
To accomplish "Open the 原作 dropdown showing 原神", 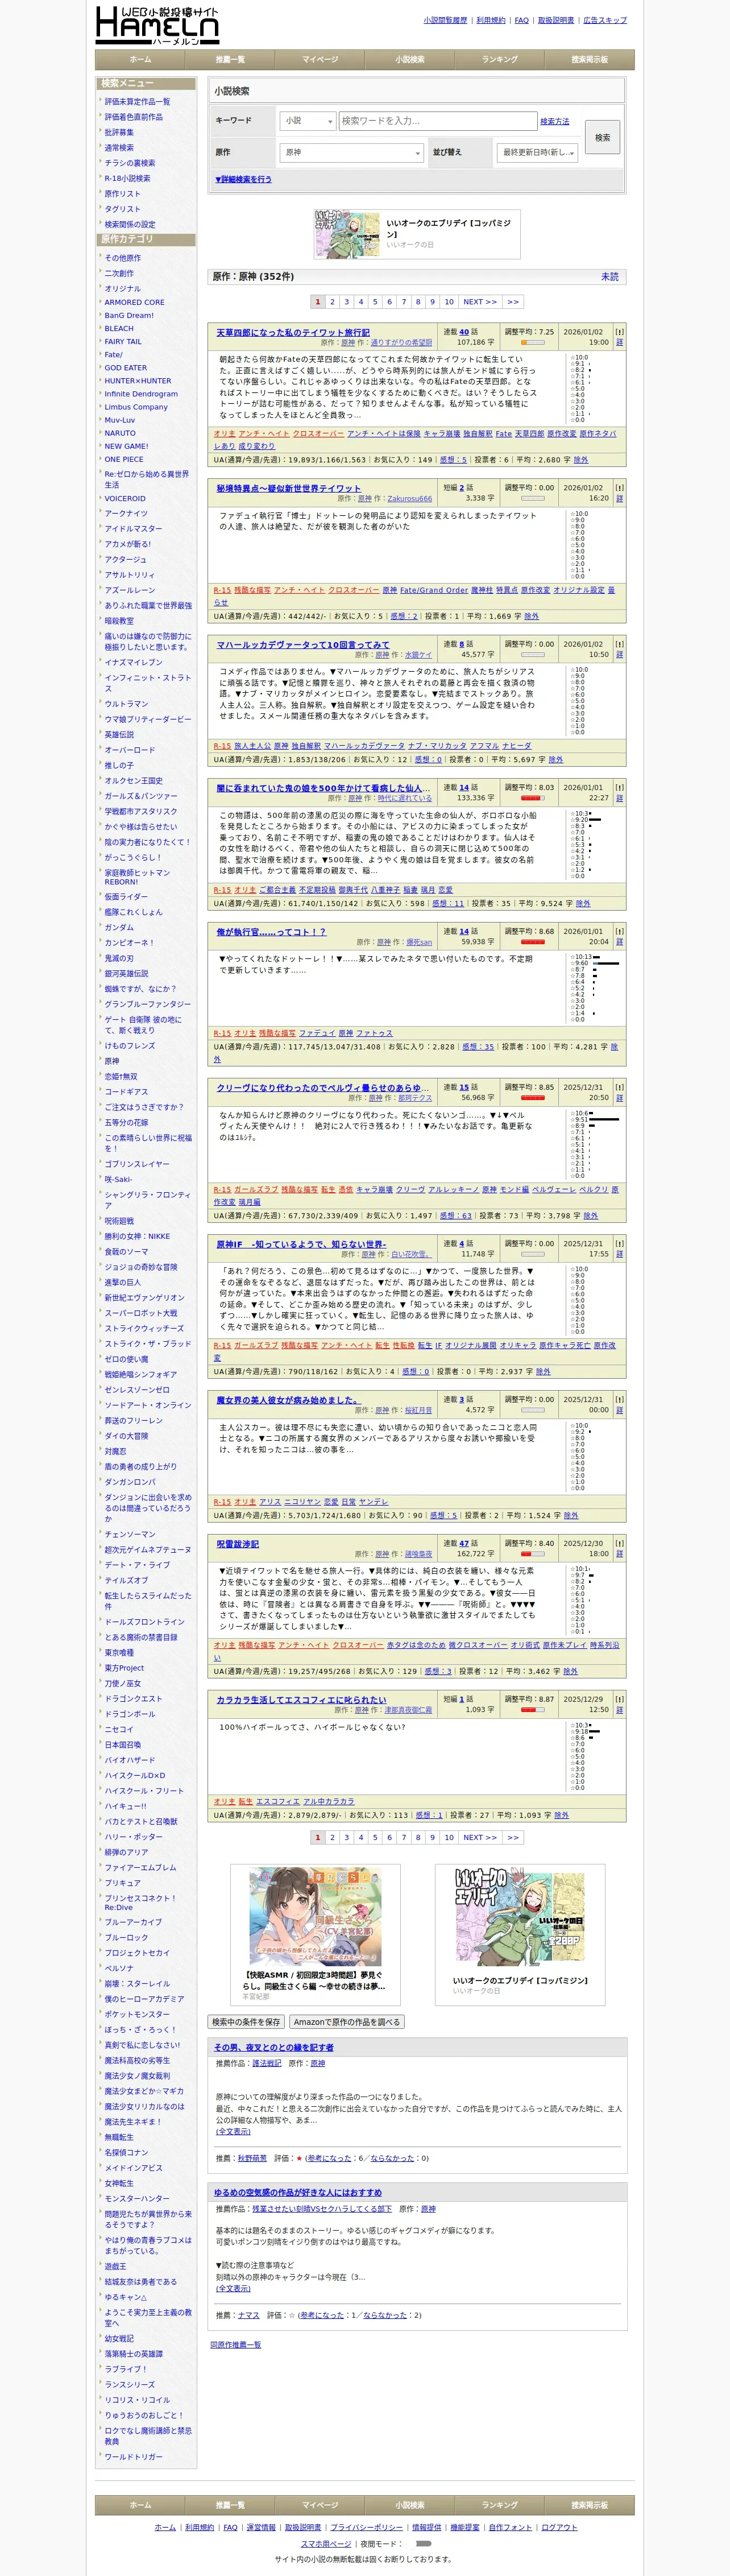I will click(352, 153).
